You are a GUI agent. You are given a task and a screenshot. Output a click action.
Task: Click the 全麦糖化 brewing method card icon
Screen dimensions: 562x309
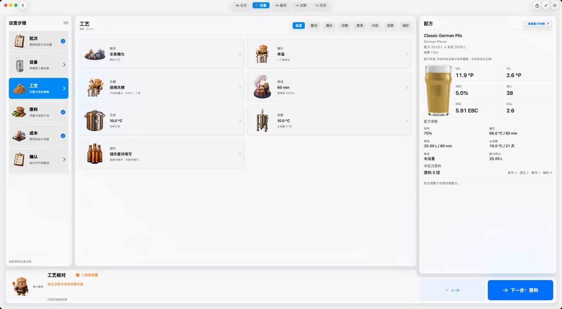[94, 54]
